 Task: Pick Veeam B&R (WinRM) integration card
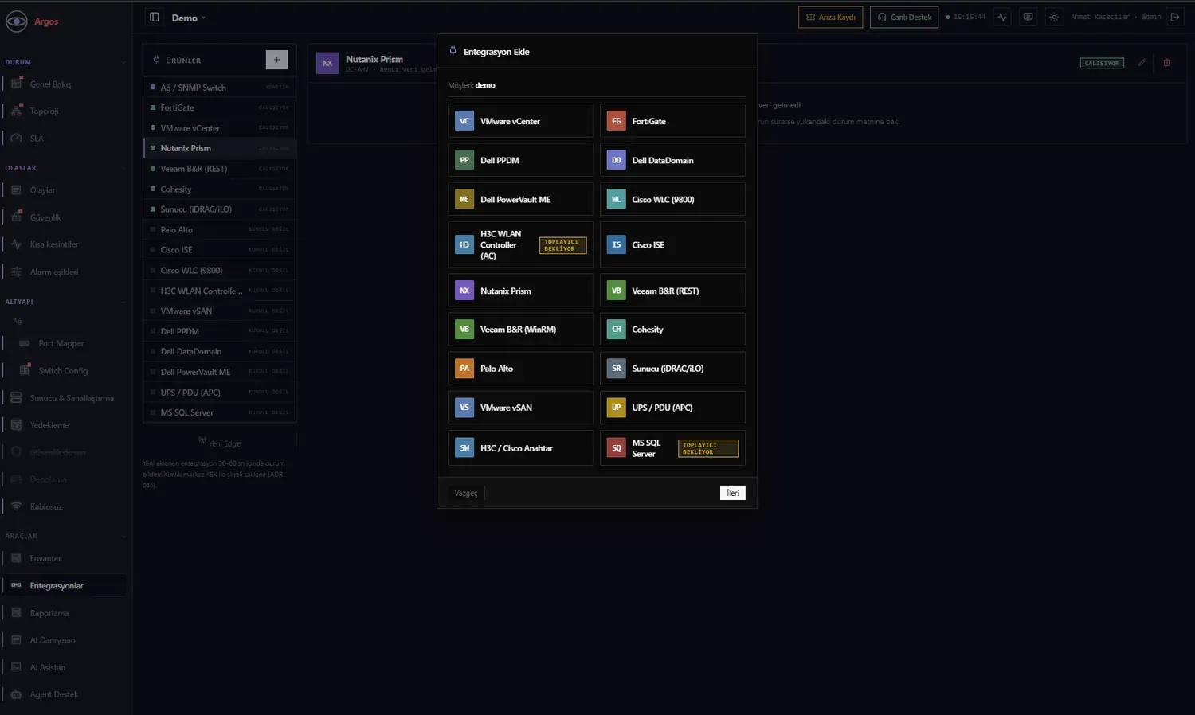click(x=520, y=329)
